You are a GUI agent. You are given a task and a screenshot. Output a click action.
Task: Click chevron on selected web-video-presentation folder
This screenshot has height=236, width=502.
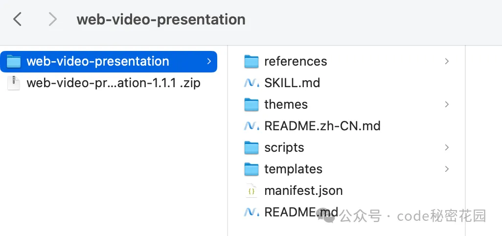[x=209, y=61]
